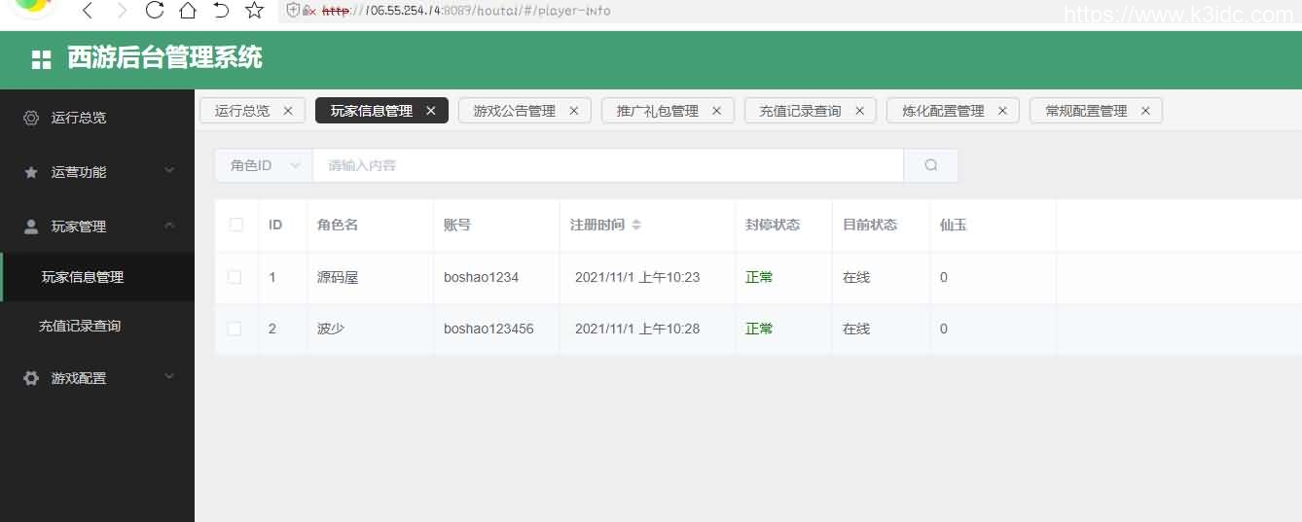1302x522 pixels.
Task: Click the grid logo icon beside system title
Action: (x=42, y=59)
